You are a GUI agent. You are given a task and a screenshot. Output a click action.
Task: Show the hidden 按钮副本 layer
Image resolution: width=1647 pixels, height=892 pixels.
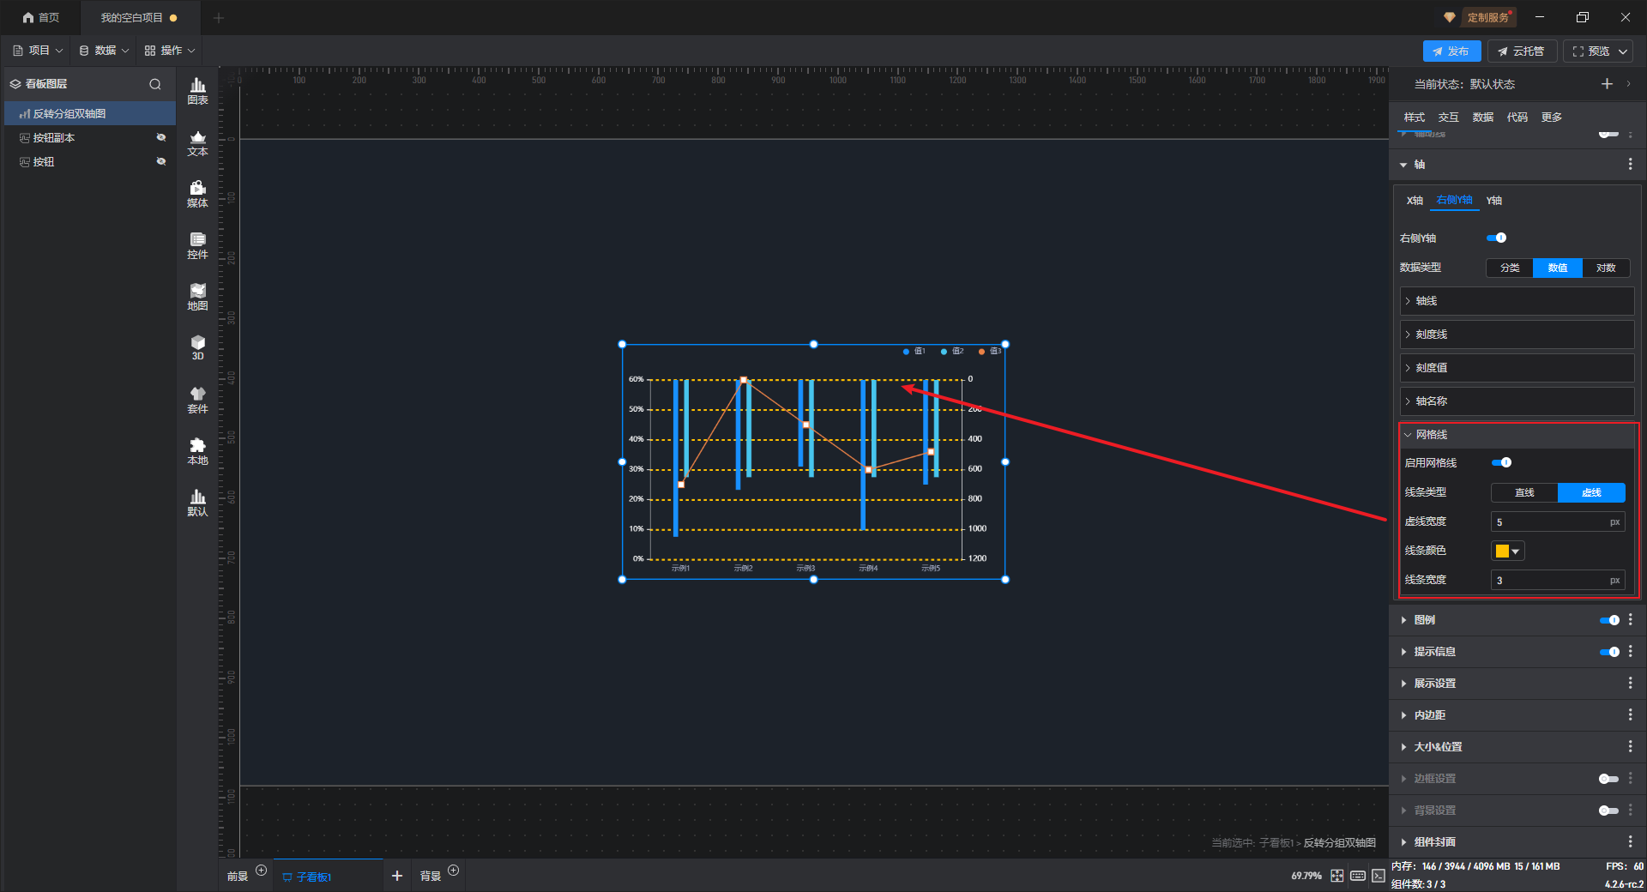[x=160, y=137]
